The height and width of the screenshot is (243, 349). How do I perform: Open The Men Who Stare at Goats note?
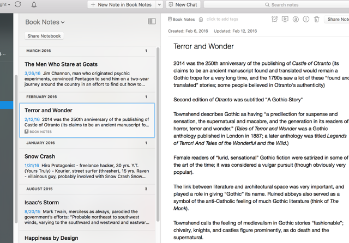coord(87,74)
